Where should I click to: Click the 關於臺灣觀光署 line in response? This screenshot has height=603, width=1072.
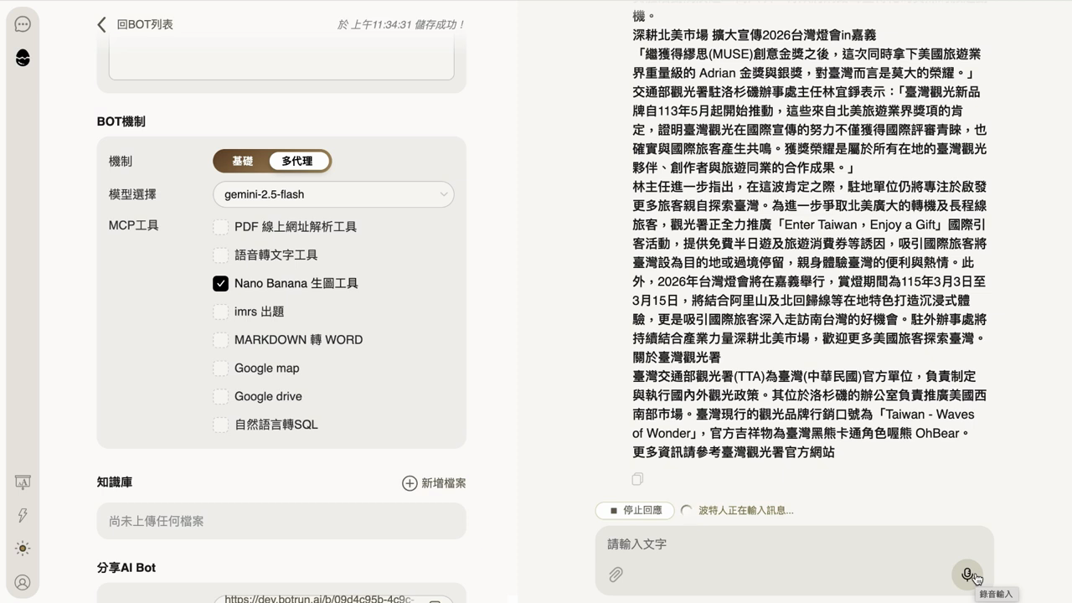point(677,358)
